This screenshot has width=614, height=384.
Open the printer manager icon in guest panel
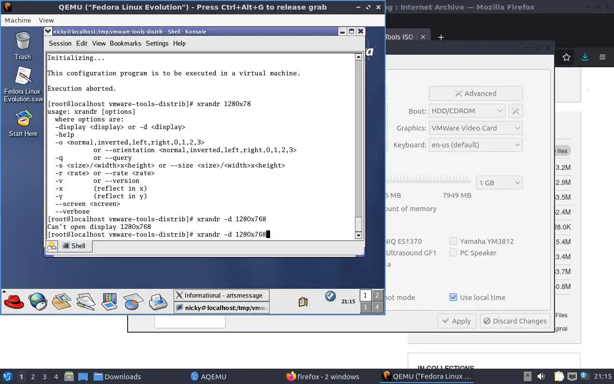[158, 301]
